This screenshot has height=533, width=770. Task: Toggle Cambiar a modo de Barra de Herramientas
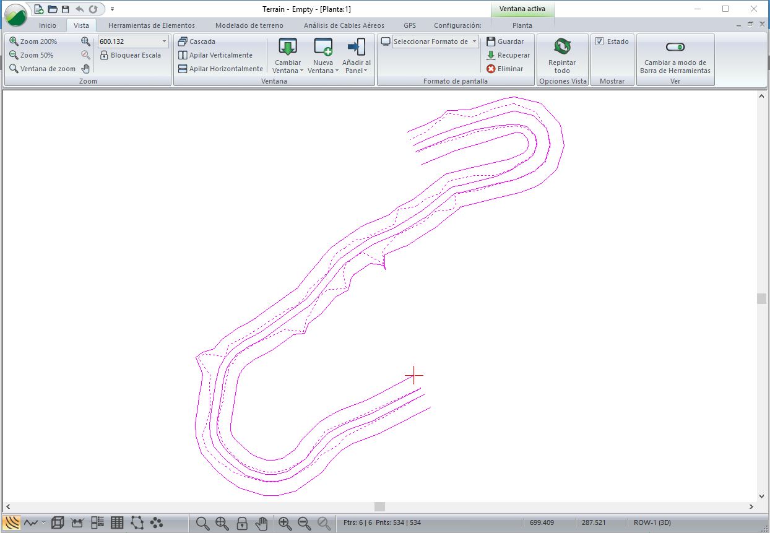pos(675,47)
